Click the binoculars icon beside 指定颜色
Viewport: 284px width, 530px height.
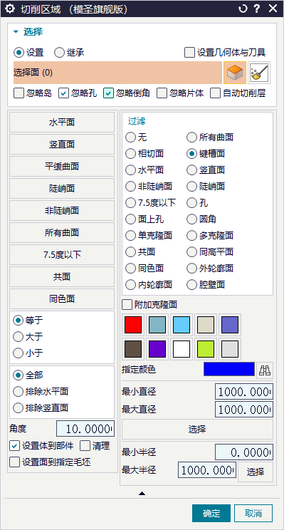click(265, 370)
